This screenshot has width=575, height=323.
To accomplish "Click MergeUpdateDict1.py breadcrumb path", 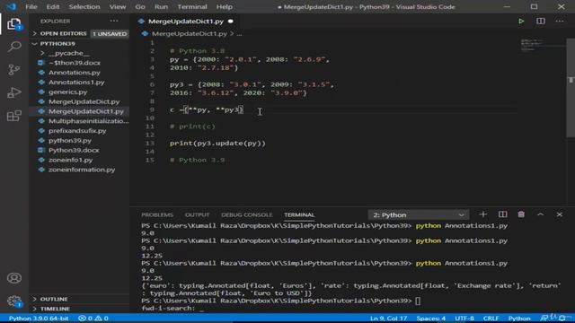I will click(190, 34).
